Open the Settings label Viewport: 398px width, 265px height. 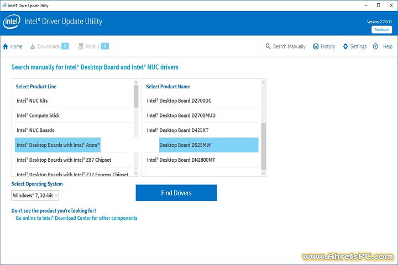point(358,46)
